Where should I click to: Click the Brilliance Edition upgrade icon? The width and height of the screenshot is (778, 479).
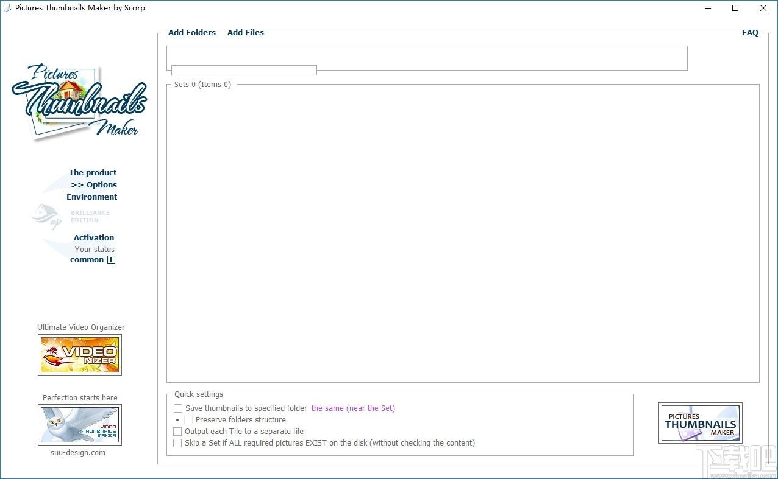coord(47,216)
